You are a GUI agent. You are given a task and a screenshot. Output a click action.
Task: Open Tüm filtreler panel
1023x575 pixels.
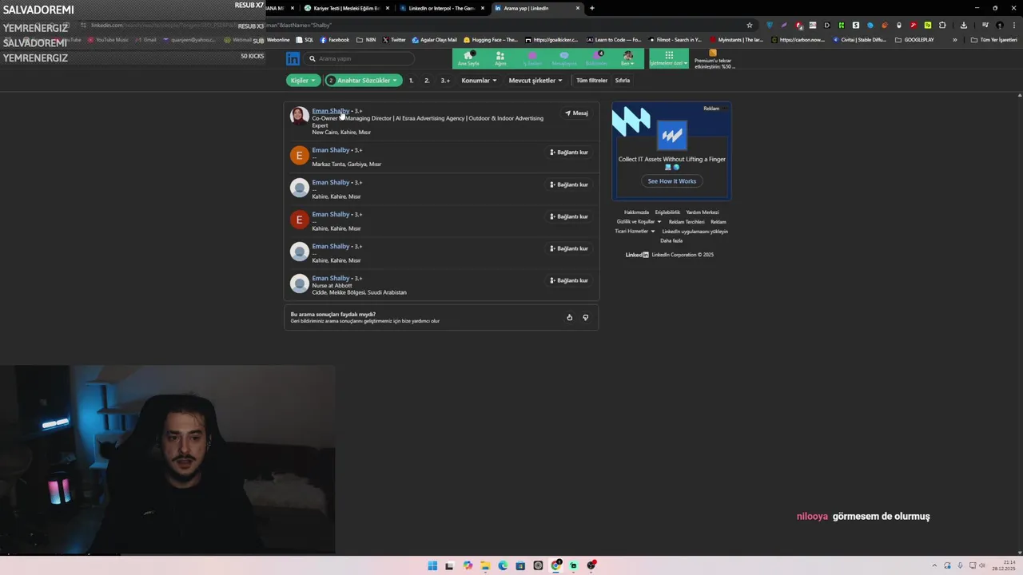592,81
